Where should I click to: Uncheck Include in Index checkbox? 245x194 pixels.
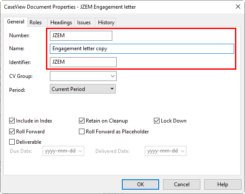12,121
